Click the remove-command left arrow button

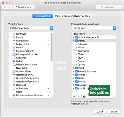pyautogui.click(x=62, y=68)
